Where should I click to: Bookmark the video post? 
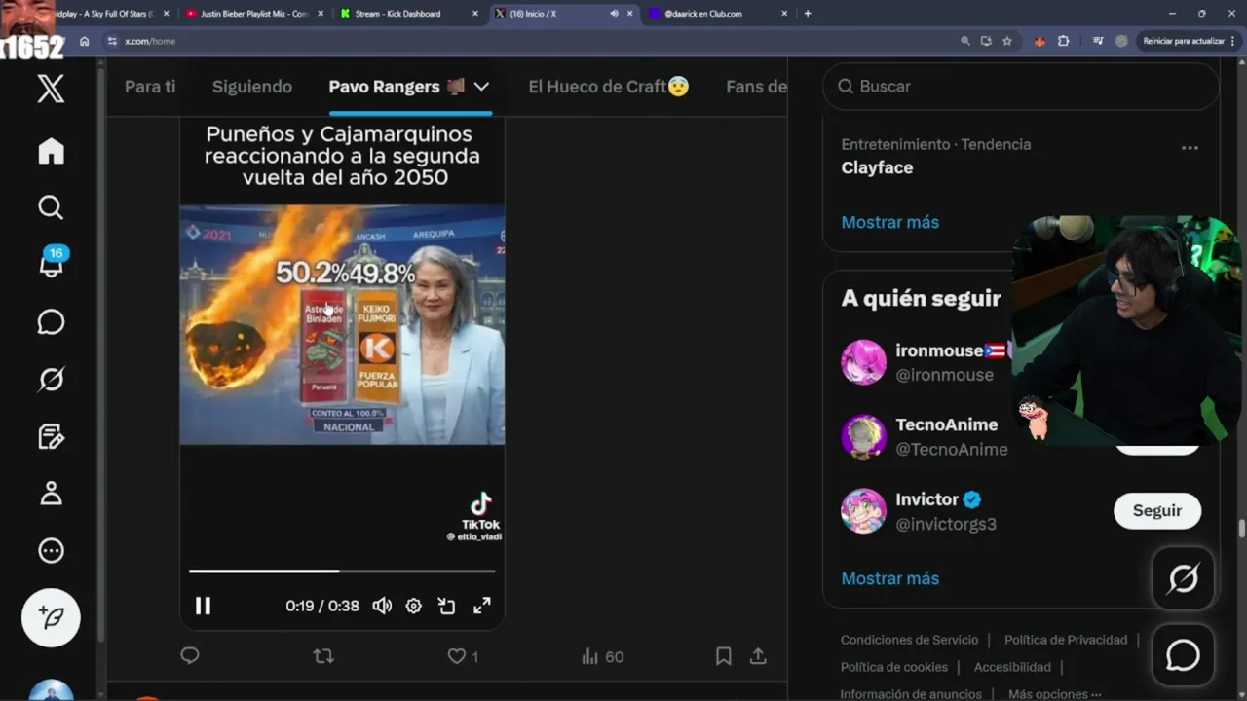[x=723, y=656]
